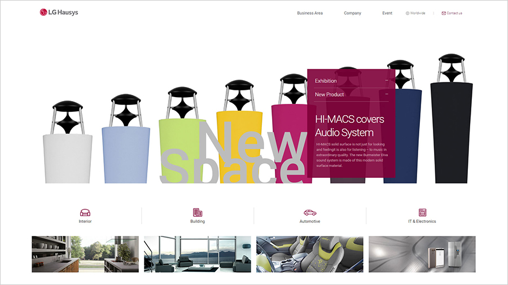Click the Automotive car icon

point(310,212)
